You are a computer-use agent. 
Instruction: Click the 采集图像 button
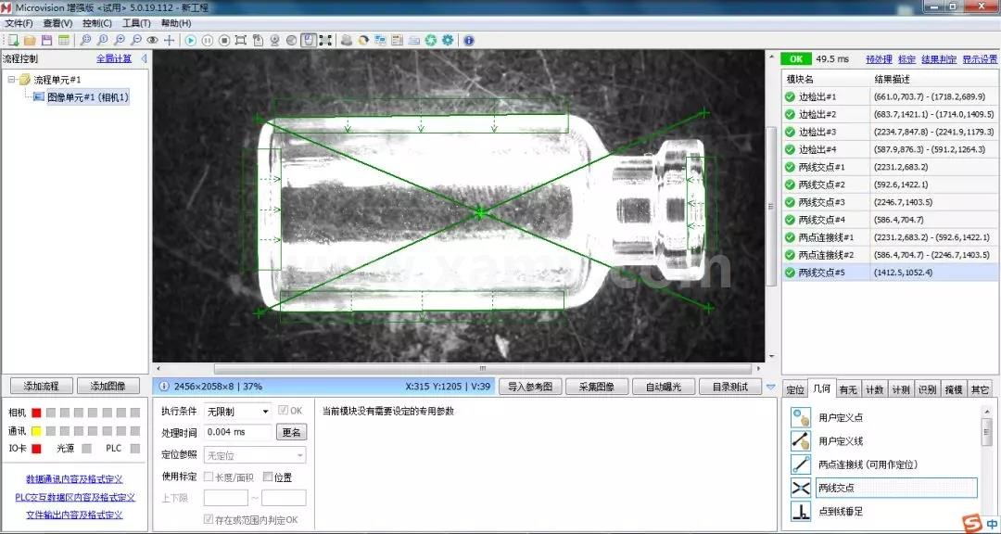597,387
